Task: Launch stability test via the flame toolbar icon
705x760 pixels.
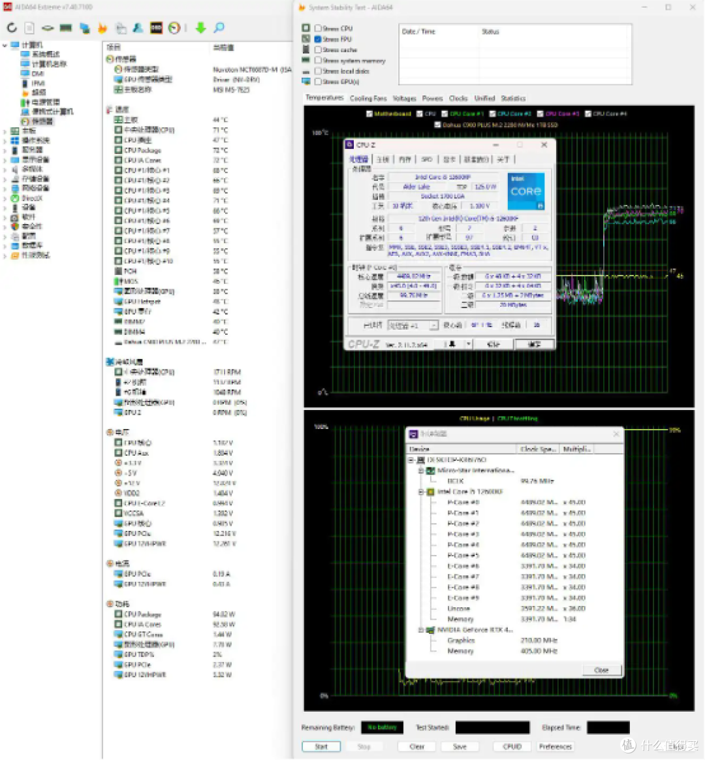Action: pyautogui.click(x=102, y=28)
